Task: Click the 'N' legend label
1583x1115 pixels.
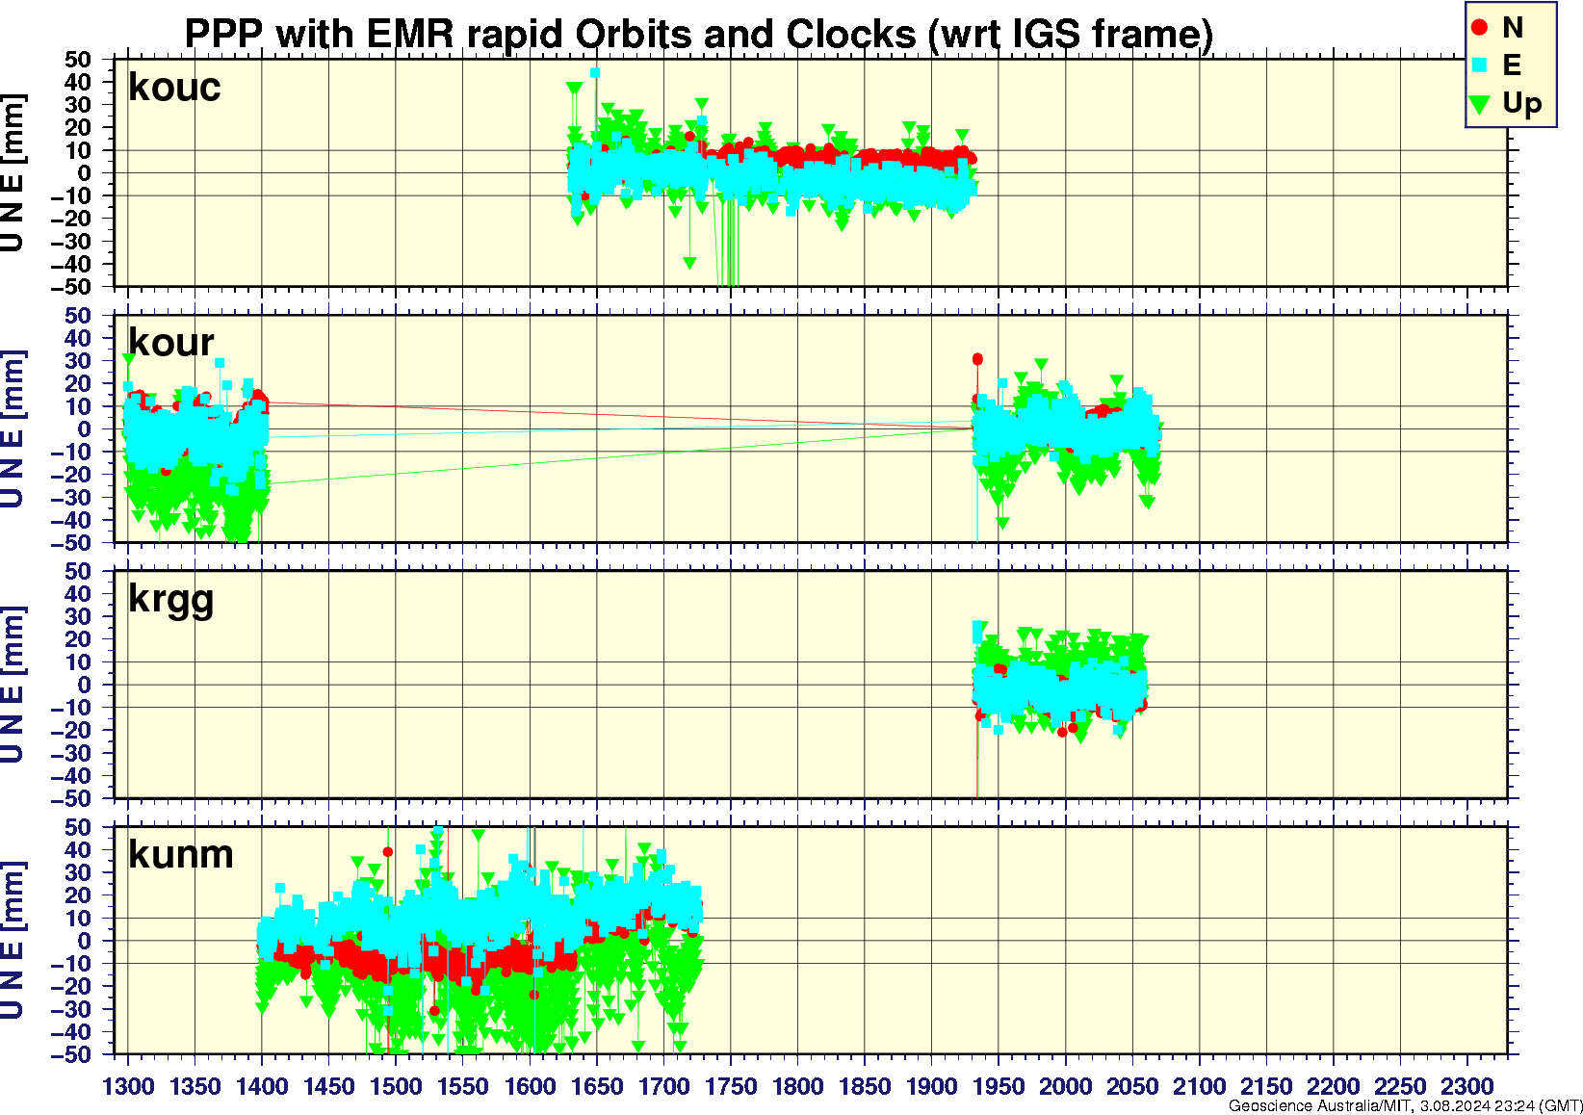Action: pyautogui.click(x=1513, y=28)
